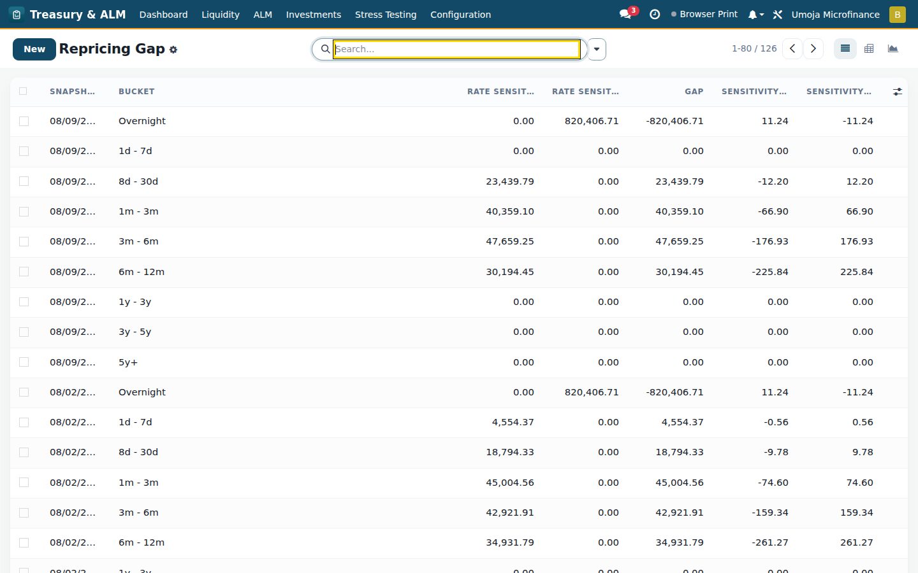918x573 pixels.
Task: Focus the Search input field
Action: coord(456,49)
